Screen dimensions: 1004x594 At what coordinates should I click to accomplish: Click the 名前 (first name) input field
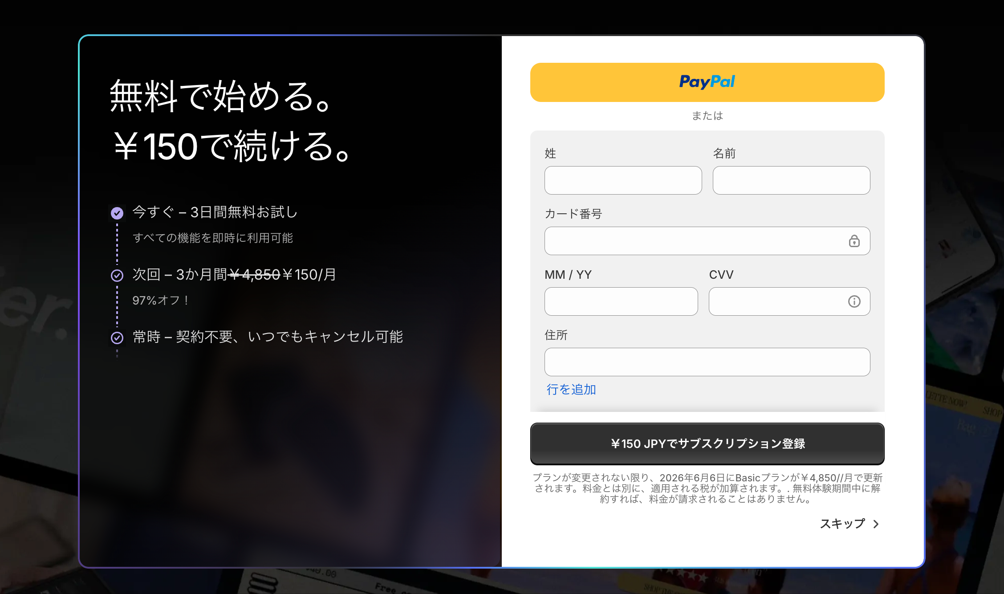791,180
